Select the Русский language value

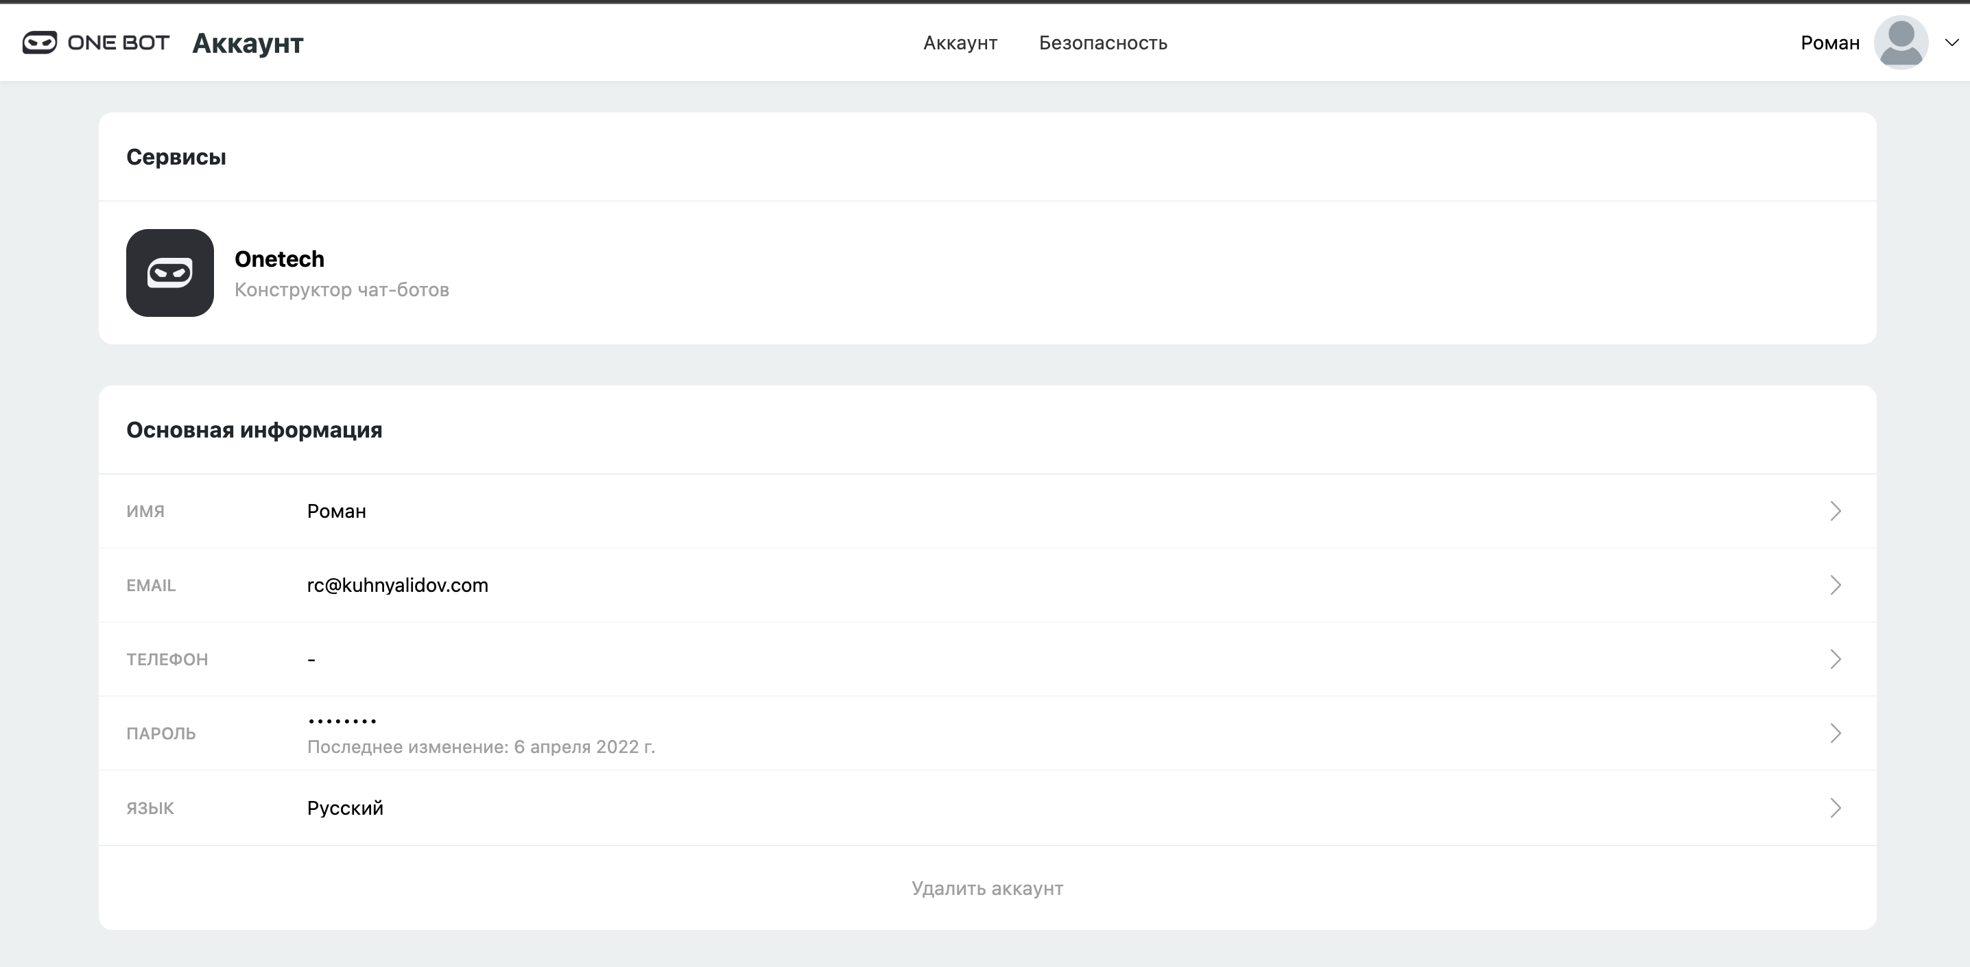click(345, 808)
